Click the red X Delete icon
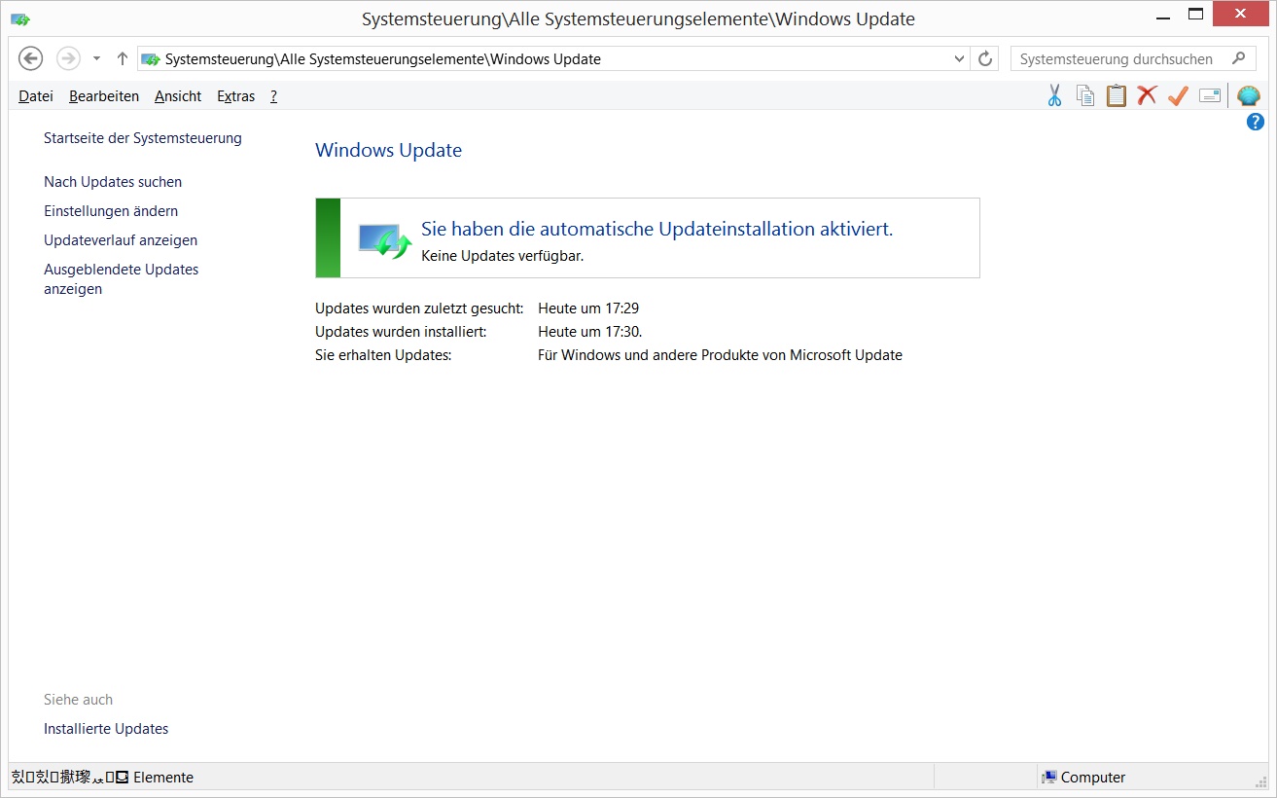Viewport: 1277px width, 798px height. (x=1148, y=95)
